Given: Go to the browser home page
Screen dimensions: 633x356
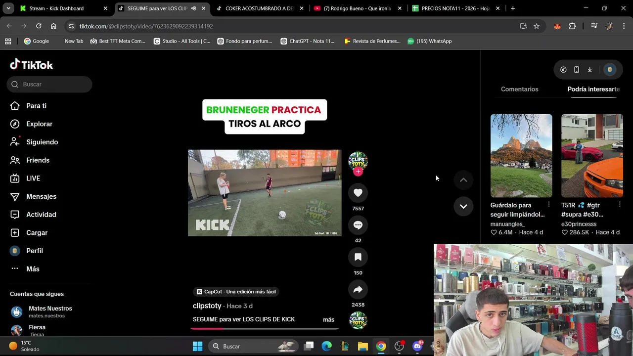Looking at the screenshot, I should tap(53, 26).
